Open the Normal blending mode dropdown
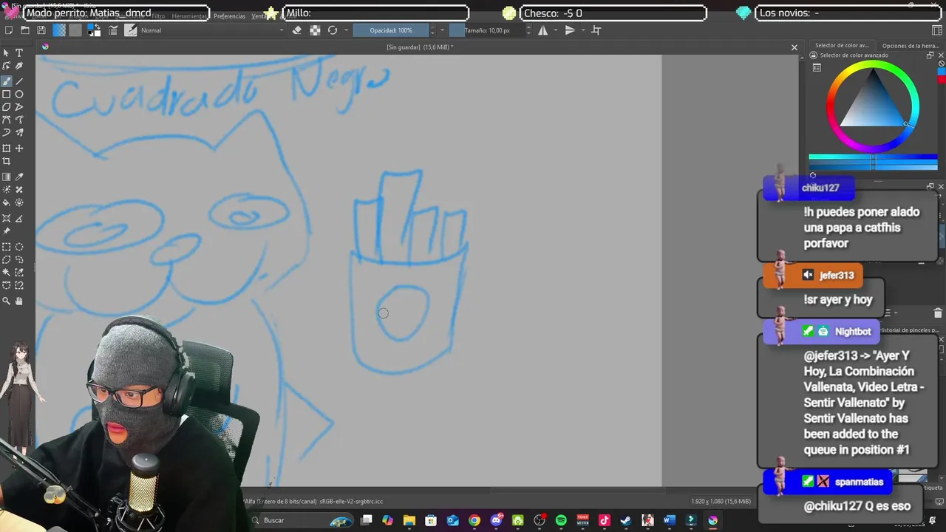Viewport: 946px width, 532px height. (x=213, y=30)
